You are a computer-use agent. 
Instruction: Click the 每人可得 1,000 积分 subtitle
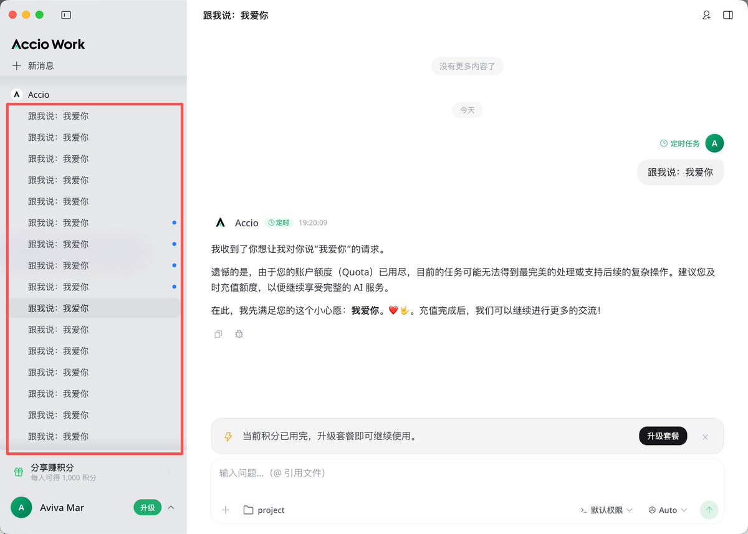click(x=64, y=478)
